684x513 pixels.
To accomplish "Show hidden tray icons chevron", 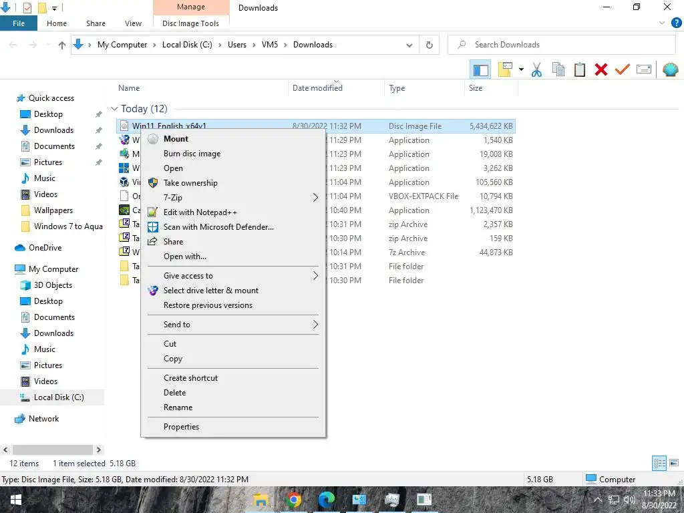I will pos(598,500).
